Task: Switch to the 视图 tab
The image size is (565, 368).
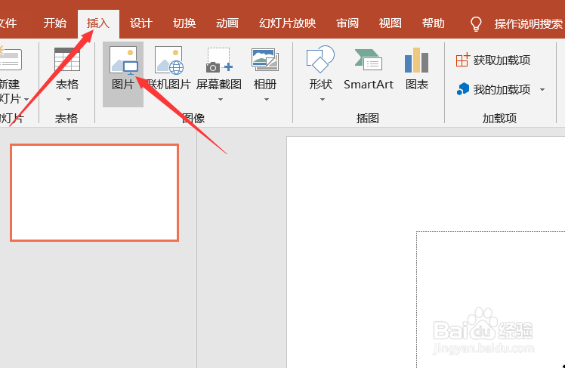Action: point(391,23)
